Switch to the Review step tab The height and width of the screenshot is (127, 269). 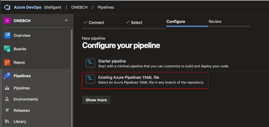click(215, 22)
